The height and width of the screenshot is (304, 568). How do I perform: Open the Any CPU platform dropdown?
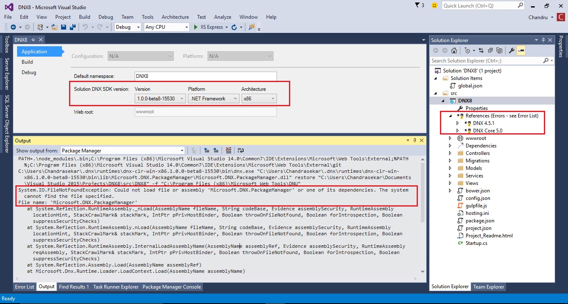coord(167,27)
